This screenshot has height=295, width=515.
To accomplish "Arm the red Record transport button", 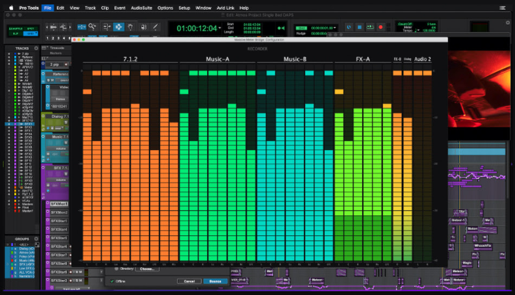I will (x=381, y=27).
